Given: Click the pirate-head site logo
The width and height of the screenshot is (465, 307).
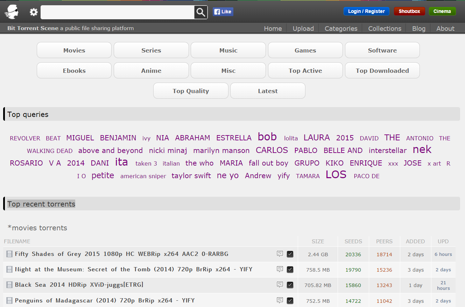Looking at the screenshot, I should (x=12, y=12).
